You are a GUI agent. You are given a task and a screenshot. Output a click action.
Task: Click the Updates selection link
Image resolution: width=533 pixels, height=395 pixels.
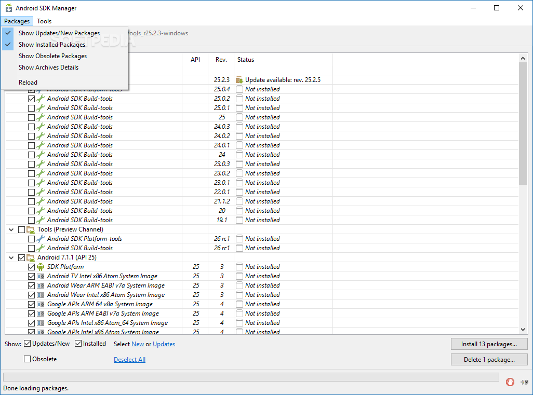(x=164, y=344)
